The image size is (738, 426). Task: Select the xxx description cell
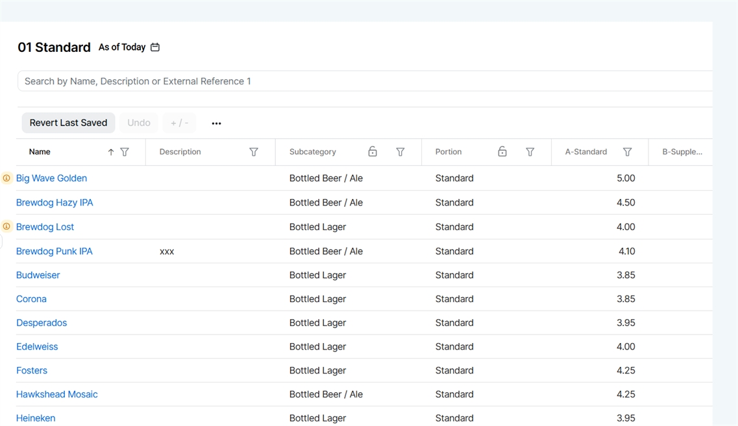click(167, 252)
